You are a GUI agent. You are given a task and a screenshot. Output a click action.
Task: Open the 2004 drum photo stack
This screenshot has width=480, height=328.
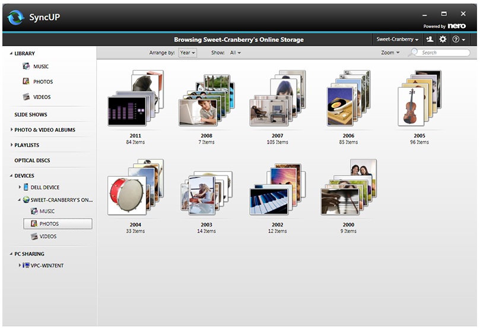136,187
